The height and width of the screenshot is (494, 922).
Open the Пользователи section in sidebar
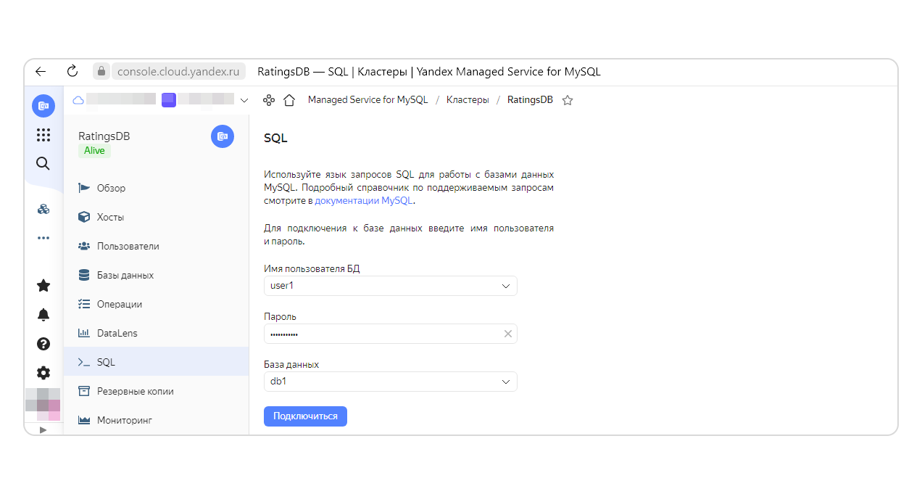click(x=128, y=246)
